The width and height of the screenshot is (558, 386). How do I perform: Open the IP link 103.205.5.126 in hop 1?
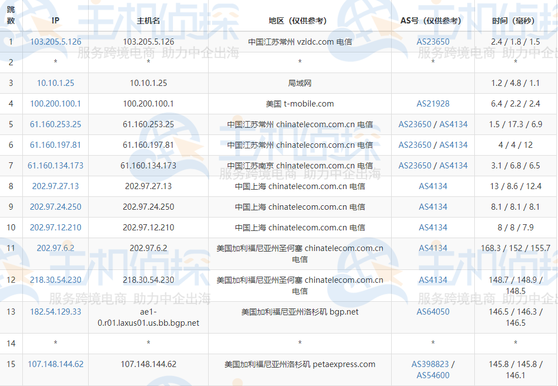click(x=55, y=41)
